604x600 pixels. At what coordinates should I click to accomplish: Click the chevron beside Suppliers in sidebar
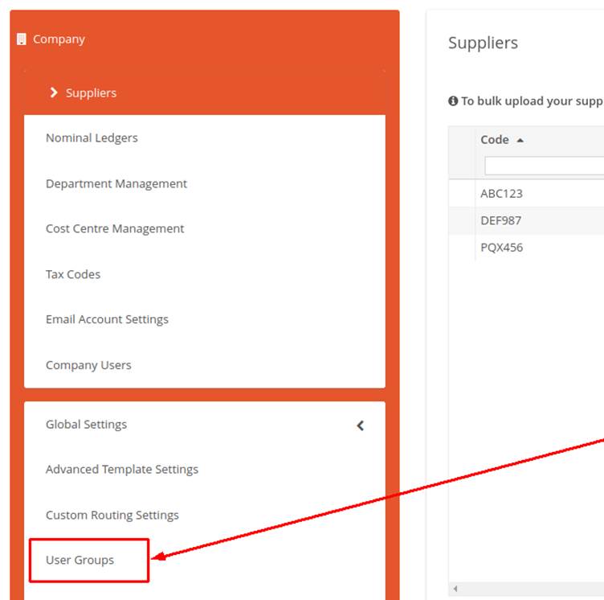click(x=54, y=92)
